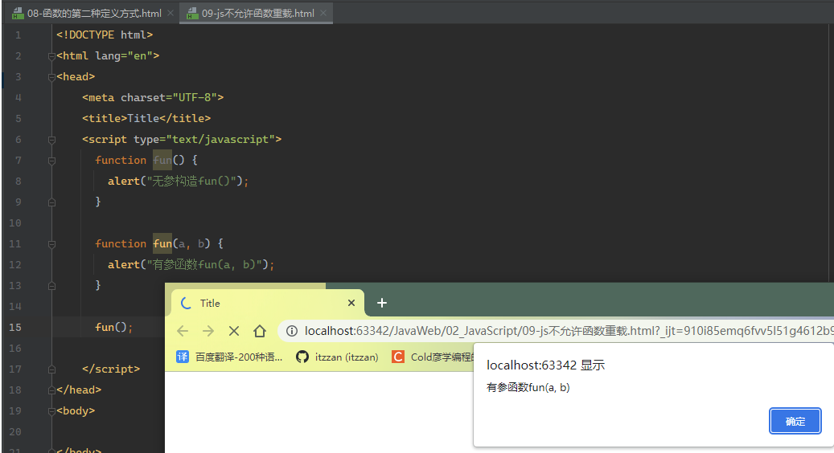834x453 pixels.
Task: Click the meta charset="UTF-8" line
Action: (x=153, y=98)
